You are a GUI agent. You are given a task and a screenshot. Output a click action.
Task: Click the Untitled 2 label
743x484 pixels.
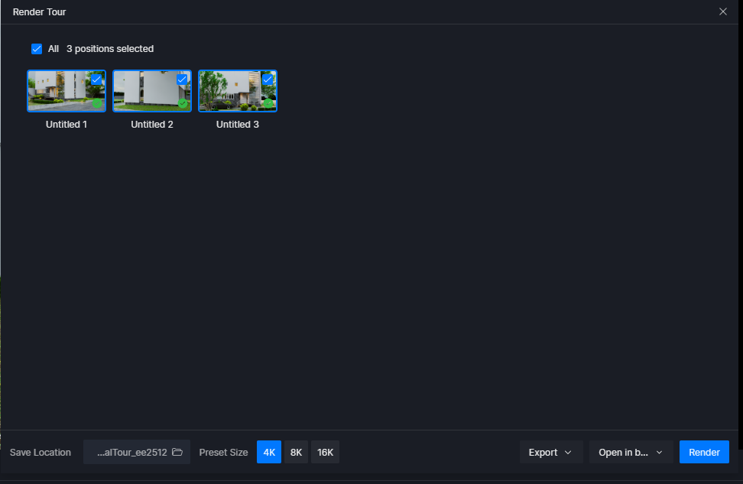click(x=152, y=124)
